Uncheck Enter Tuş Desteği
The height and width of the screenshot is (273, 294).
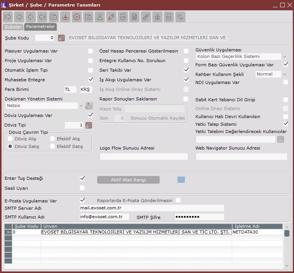(x=82, y=178)
